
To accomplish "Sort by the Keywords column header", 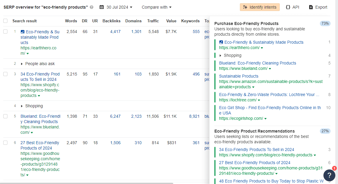I will 190,21.
